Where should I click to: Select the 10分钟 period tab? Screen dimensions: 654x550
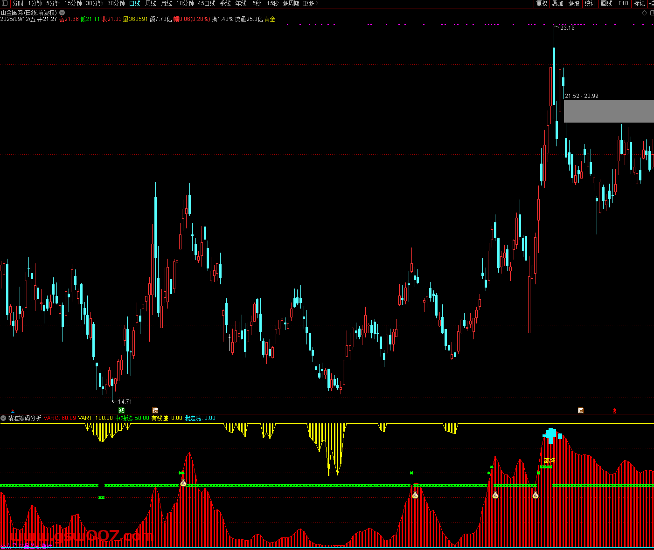185,3
